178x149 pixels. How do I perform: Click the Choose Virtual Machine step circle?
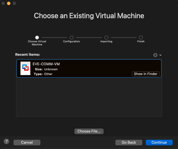(x=37, y=38)
